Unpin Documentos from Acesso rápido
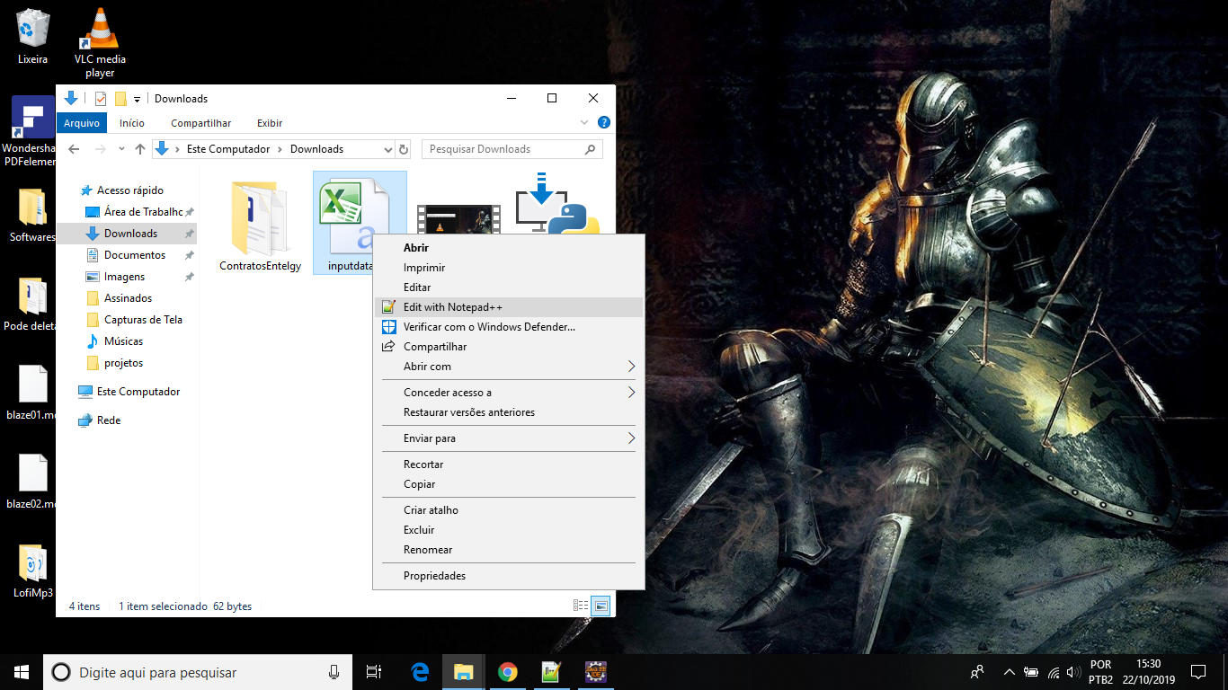 (190, 254)
